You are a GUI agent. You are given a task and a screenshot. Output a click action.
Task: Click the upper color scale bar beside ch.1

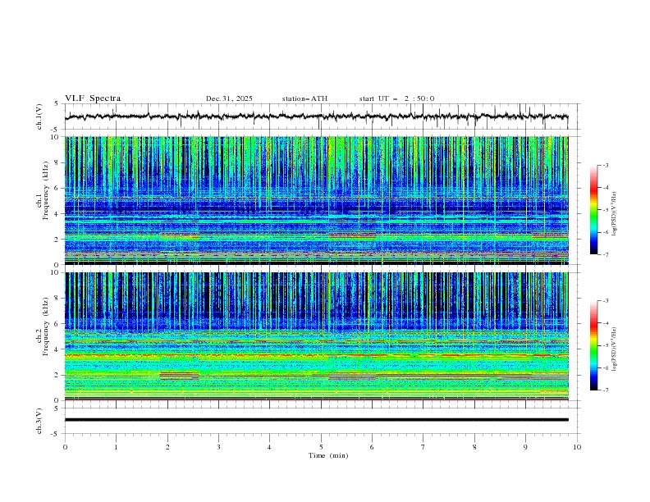pyautogui.click(x=594, y=210)
